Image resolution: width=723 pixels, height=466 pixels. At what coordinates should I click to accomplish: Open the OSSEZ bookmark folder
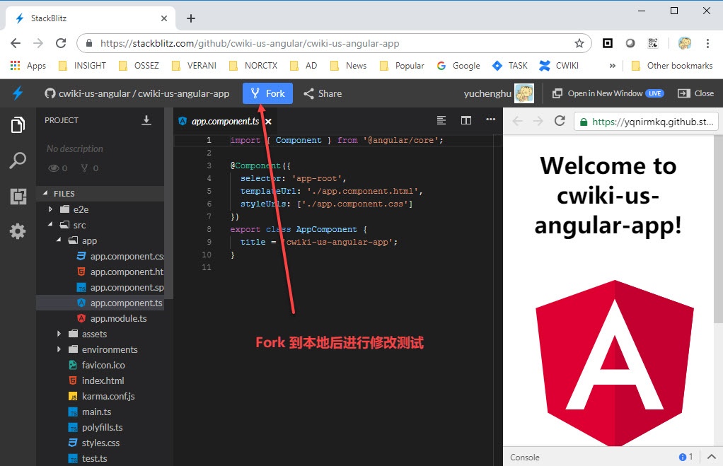coord(139,66)
